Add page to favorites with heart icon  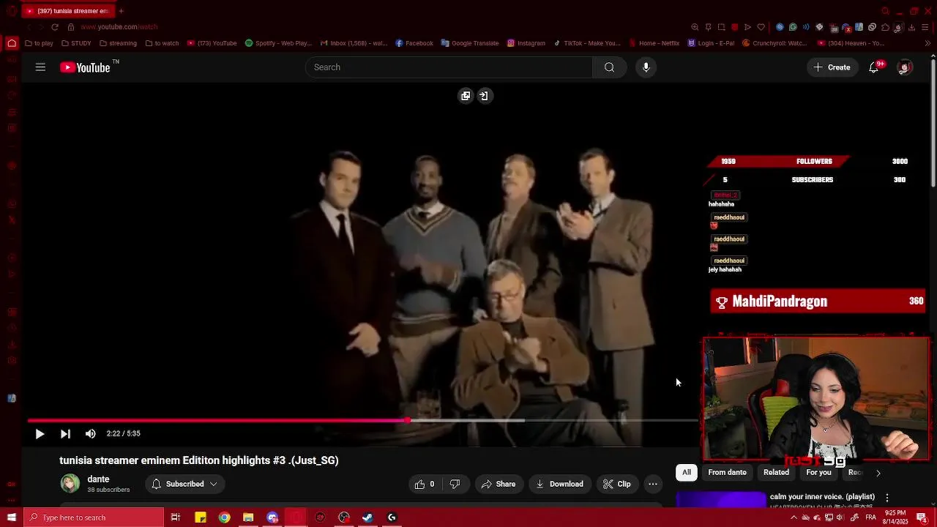click(761, 27)
